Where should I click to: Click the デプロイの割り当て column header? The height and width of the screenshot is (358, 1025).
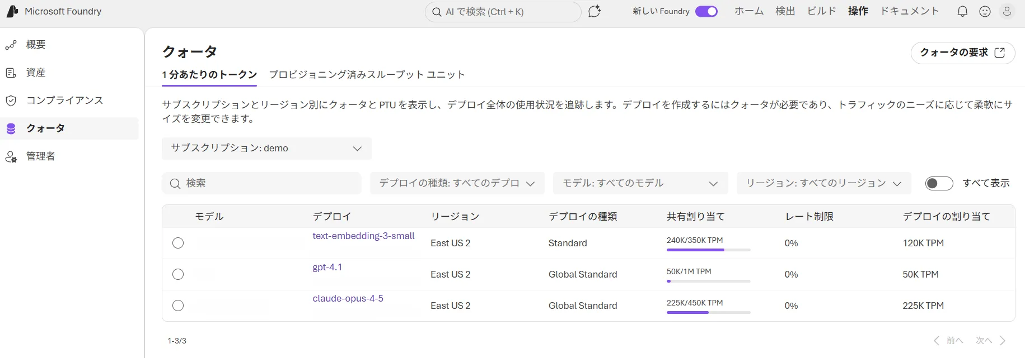click(946, 217)
